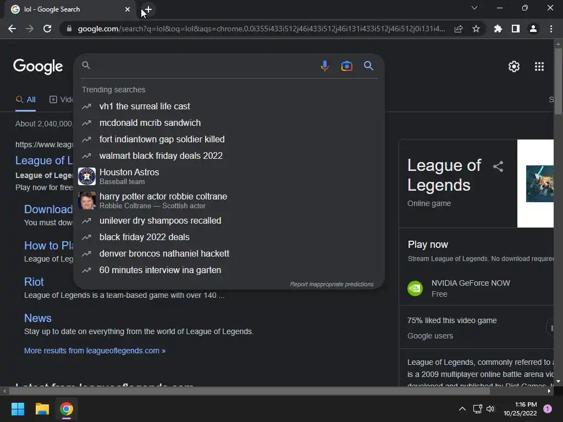The width and height of the screenshot is (563, 422).
Task: Share League of Legends knowledge panel
Action: click(x=498, y=166)
